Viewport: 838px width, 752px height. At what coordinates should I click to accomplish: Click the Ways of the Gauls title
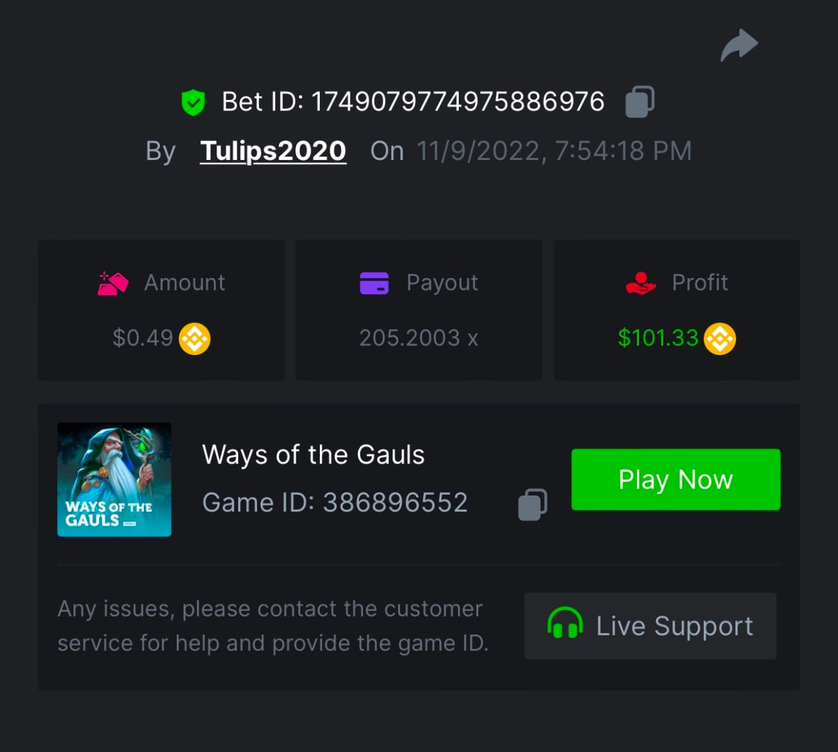313,455
